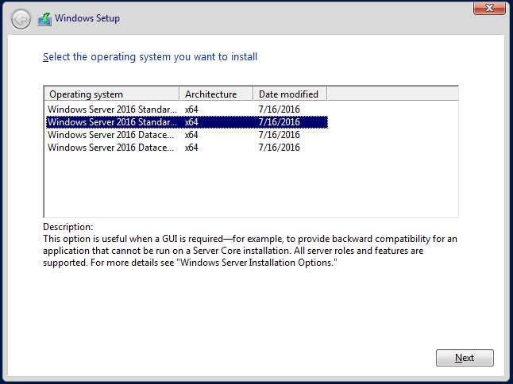
Task: Click the Next button
Action: point(465,358)
